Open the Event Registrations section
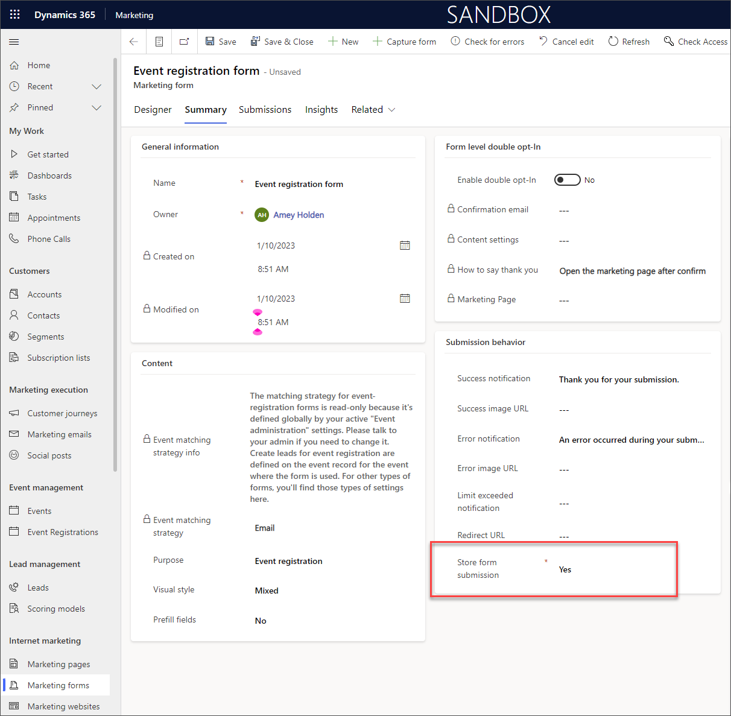731x716 pixels. coord(63,531)
